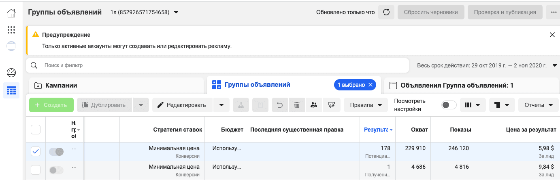The image size is (560, 180).
Task: Open the date range selector dropdown
Action: coord(487,65)
